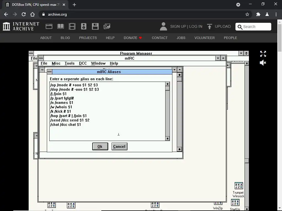Image resolution: width=282 pixels, height=211 pixels.
Task: Click status window scroll down arrow
Action: point(179,149)
